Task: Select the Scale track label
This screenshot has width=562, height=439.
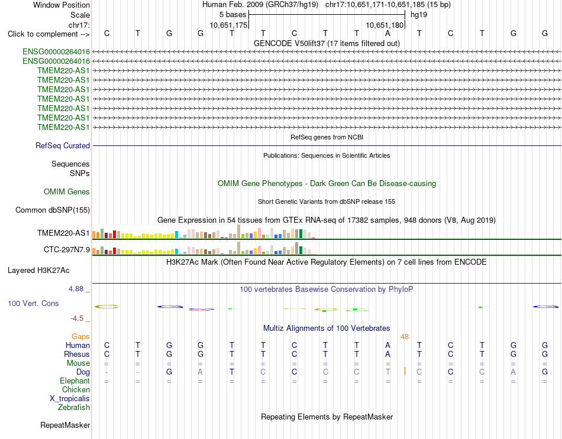Action: 80,15
